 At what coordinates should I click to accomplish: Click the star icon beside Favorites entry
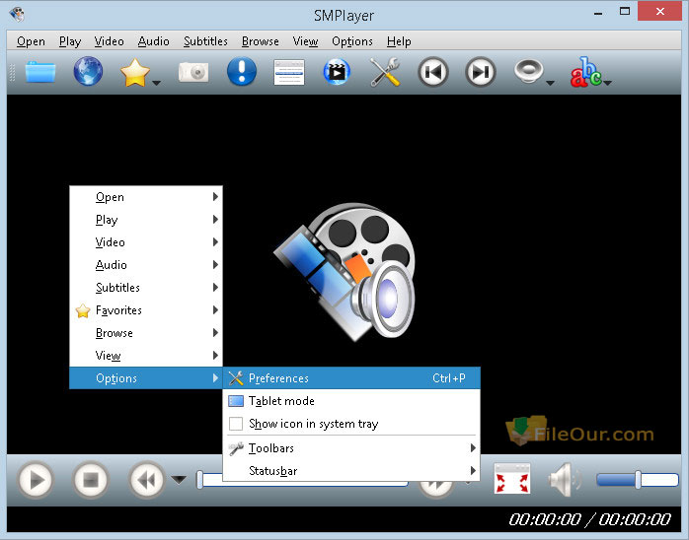tap(83, 310)
